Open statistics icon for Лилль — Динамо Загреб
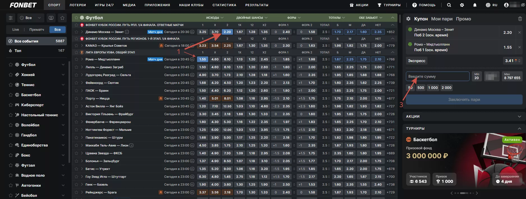The width and height of the screenshot is (526, 199). click(x=192, y=67)
